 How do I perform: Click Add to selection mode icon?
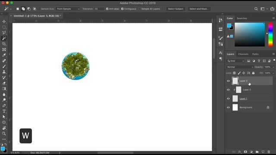[x=23, y=9]
